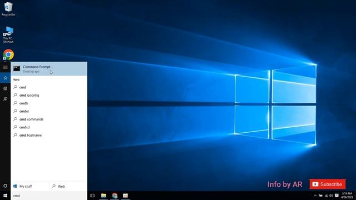Click the search magnifier beside 'cmd ipconfig'
The image size is (356, 200).
pos(15,95)
